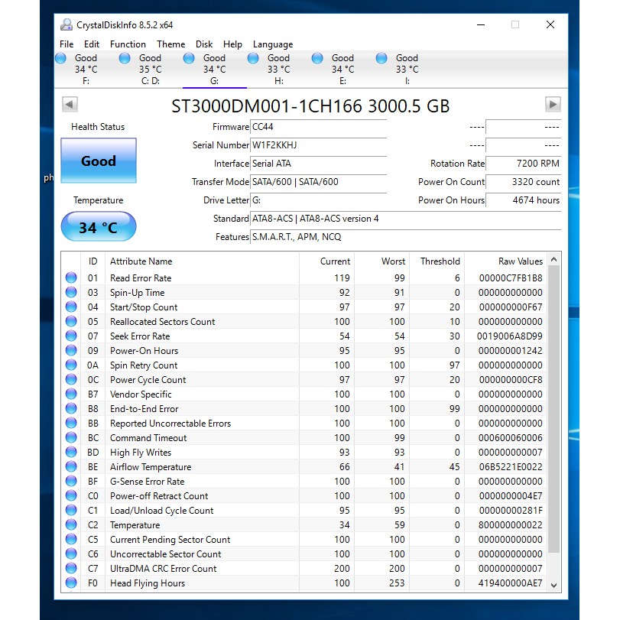Click the next disk right arrow button
This screenshot has height=620, width=620.
click(553, 105)
